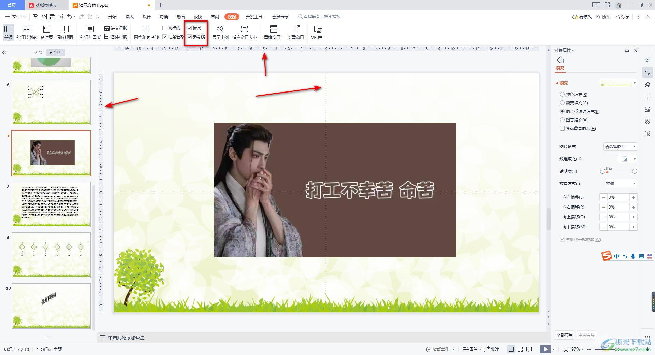The image size is (655, 355).
Task: Click the 查找命令 search field
Action: (320, 17)
